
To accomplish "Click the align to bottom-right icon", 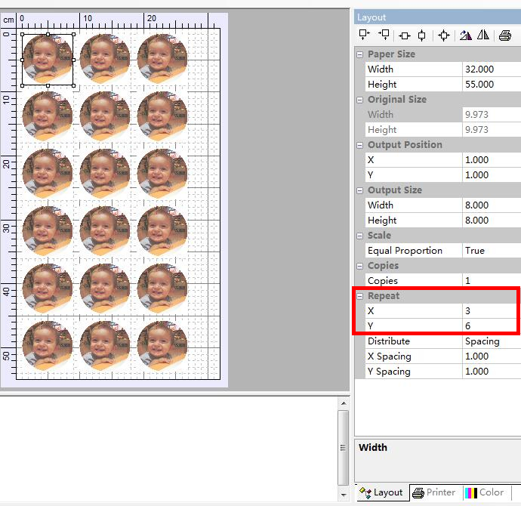I will [384, 35].
